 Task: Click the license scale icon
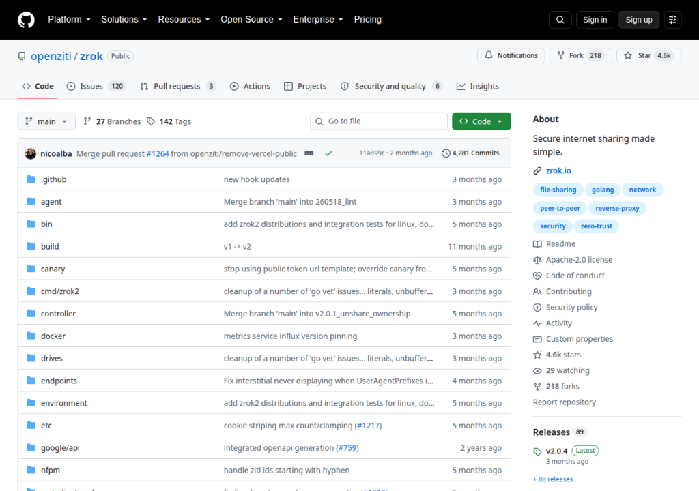(x=537, y=260)
